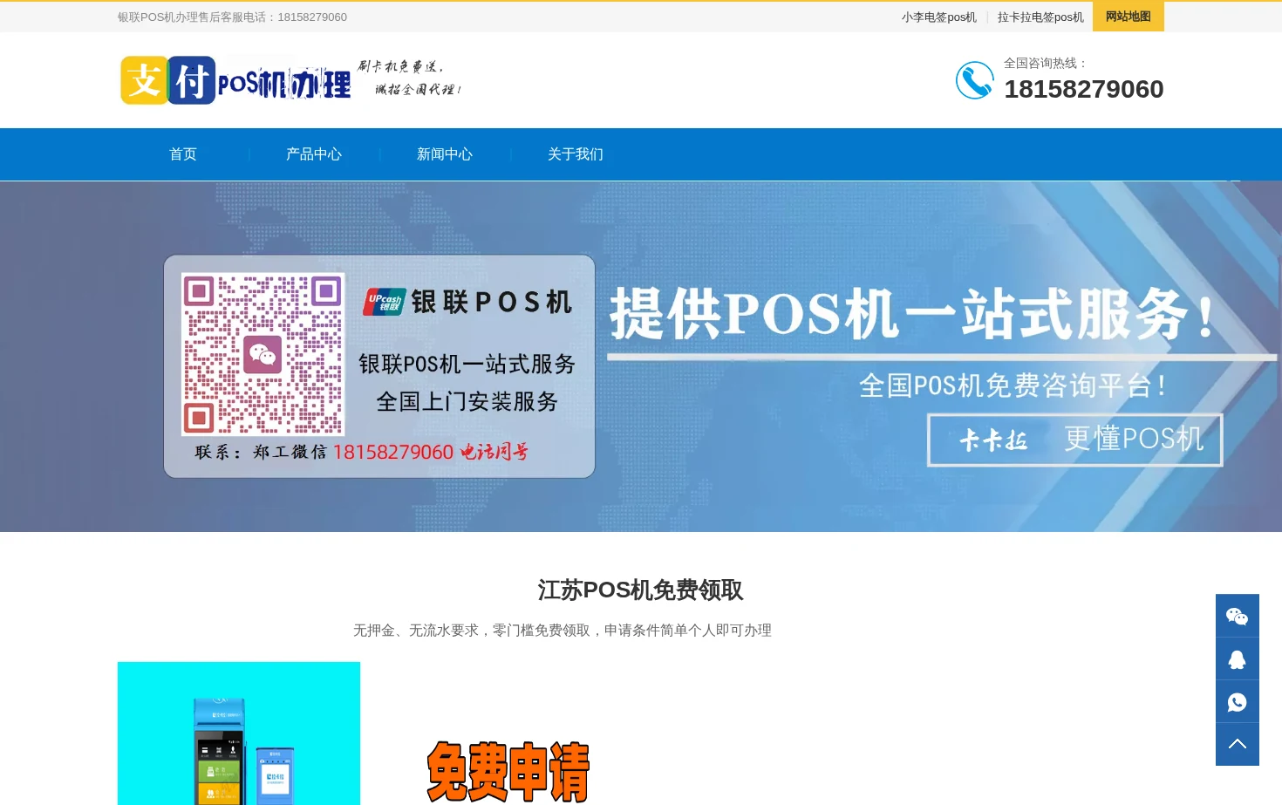
Task: Click the red phone number in banner card
Action: tap(393, 452)
